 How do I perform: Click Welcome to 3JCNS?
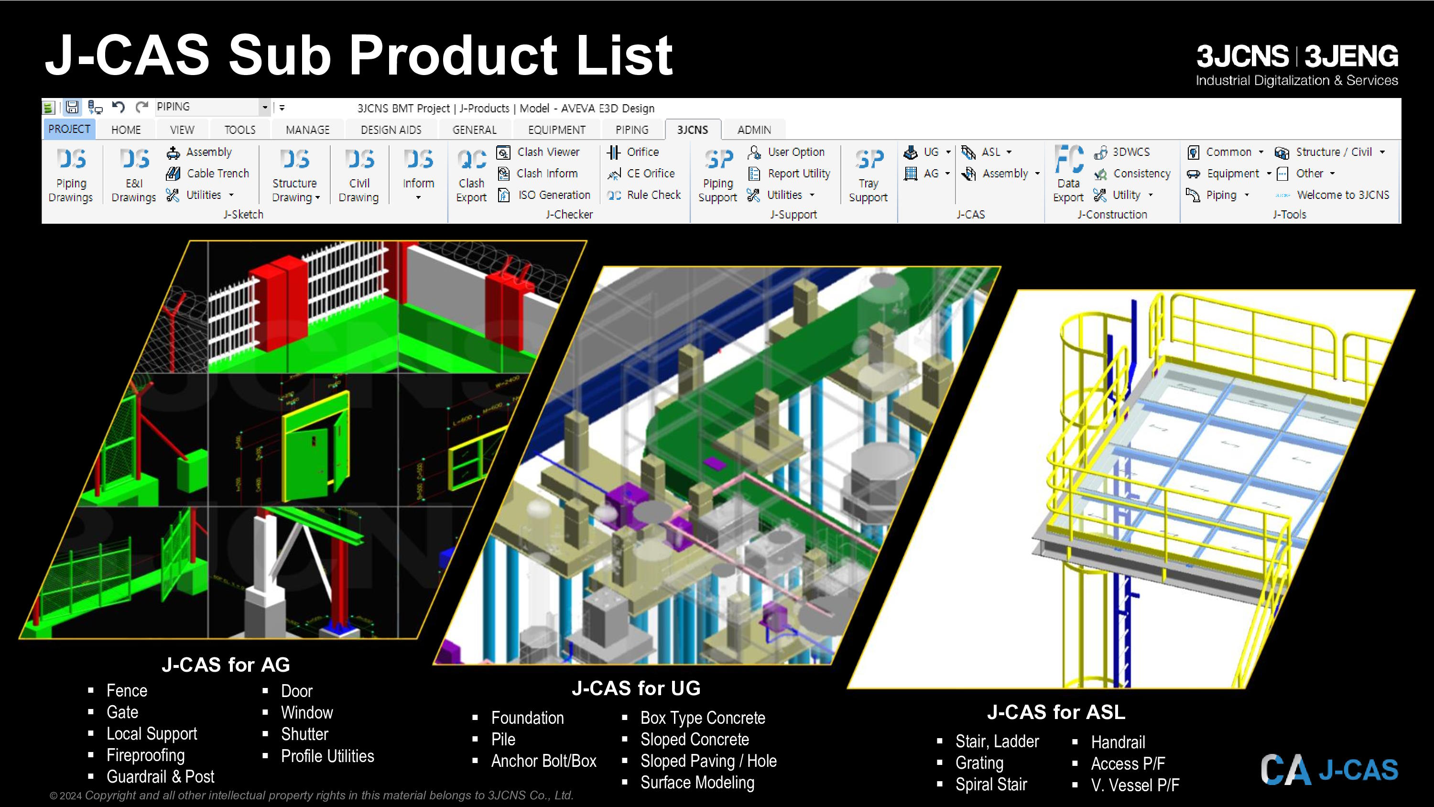point(1332,195)
